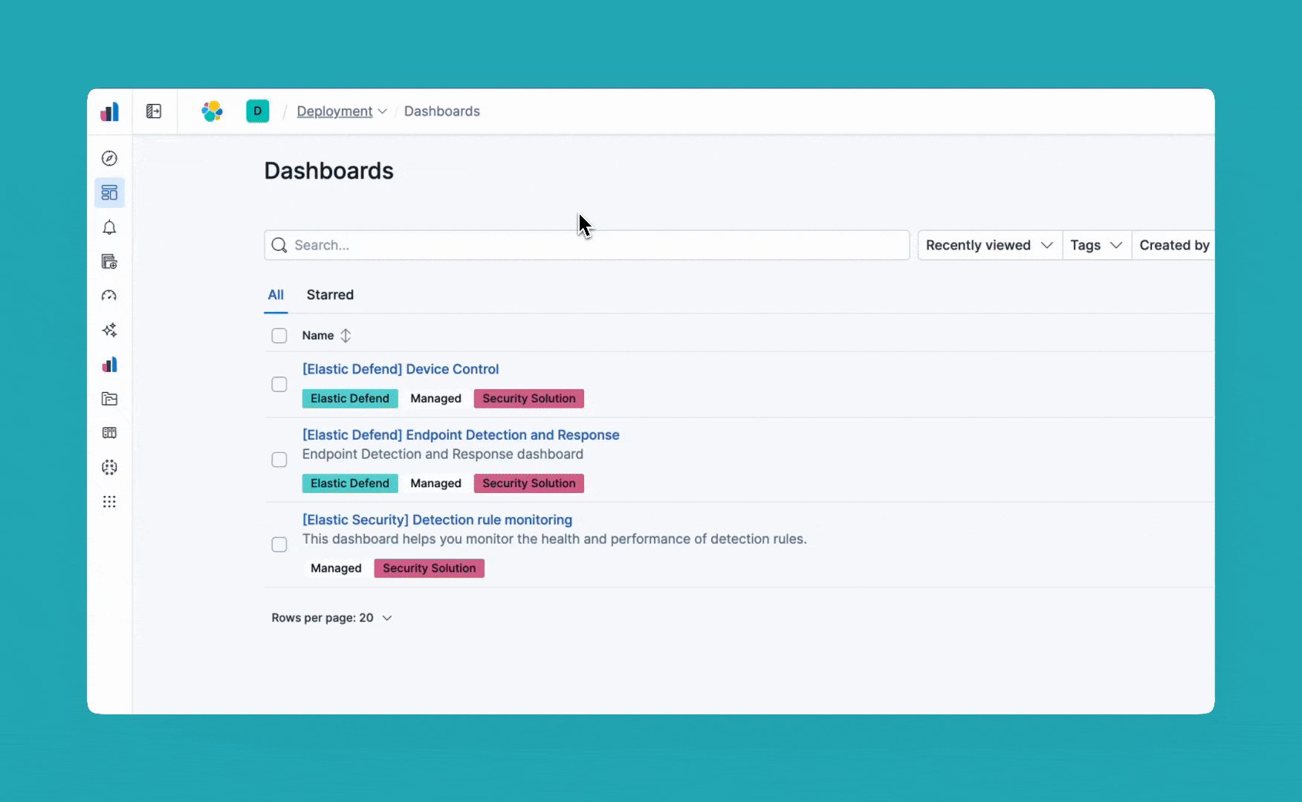Image resolution: width=1302 pixels, height=802 pixels.
Task: Expand the Tags filter dropdown
Action: click(x=1095, y=245)
